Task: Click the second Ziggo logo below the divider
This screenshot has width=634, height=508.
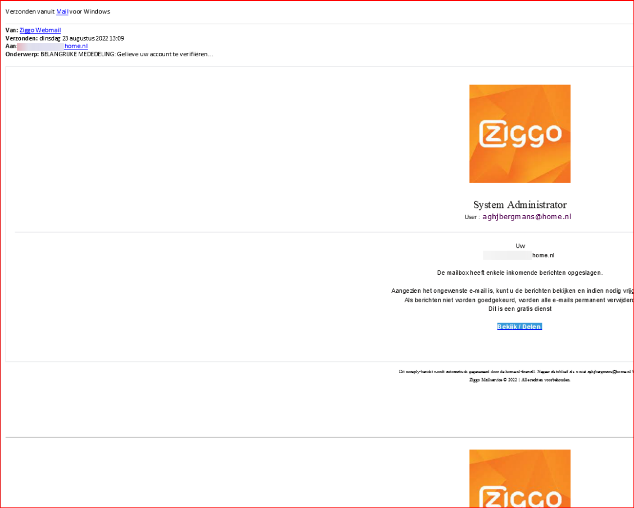Action: (x=520, y=479)
